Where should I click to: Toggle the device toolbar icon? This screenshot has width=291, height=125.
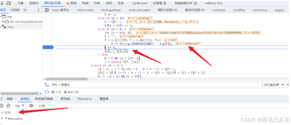(9, 3)
